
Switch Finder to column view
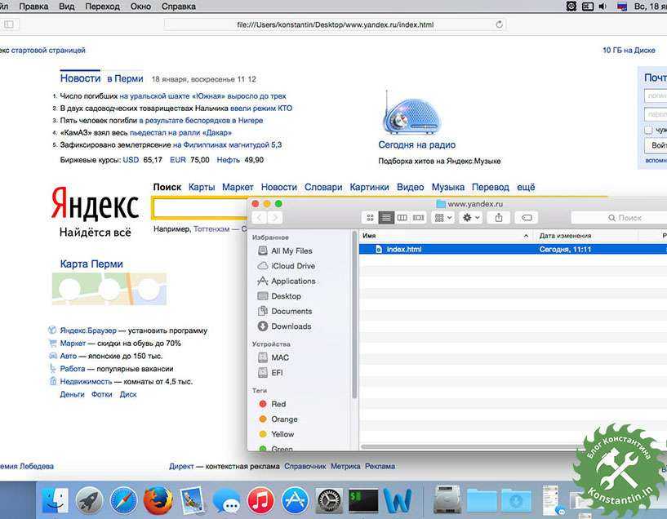coord(402,218)
